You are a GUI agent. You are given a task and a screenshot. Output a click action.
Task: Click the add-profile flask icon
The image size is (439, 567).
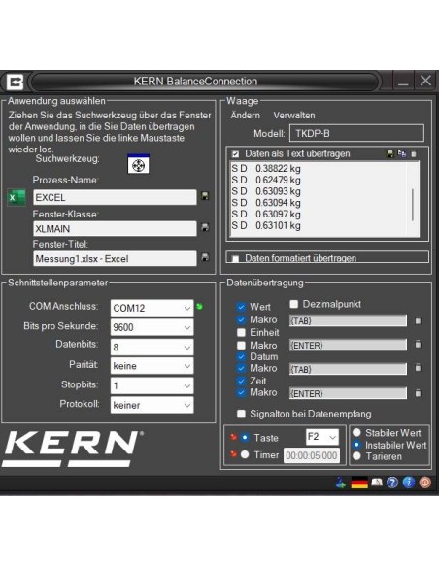click(340, 483)
